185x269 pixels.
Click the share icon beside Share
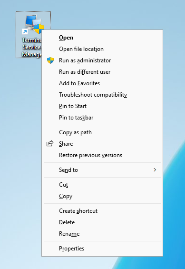click(50, 144)
